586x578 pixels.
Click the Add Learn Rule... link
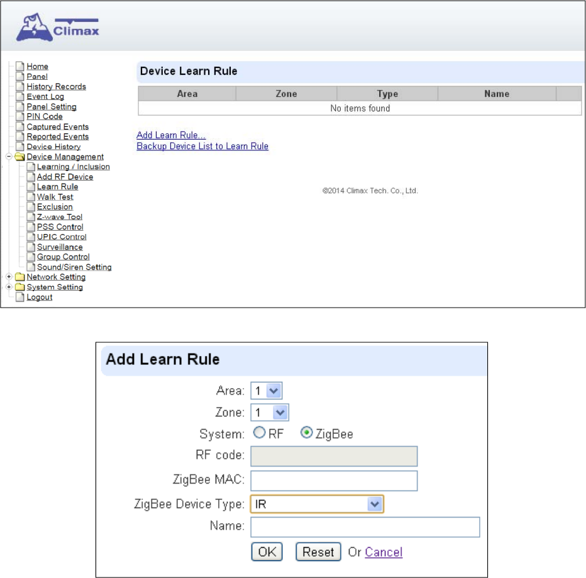click(x=171, y=135)
